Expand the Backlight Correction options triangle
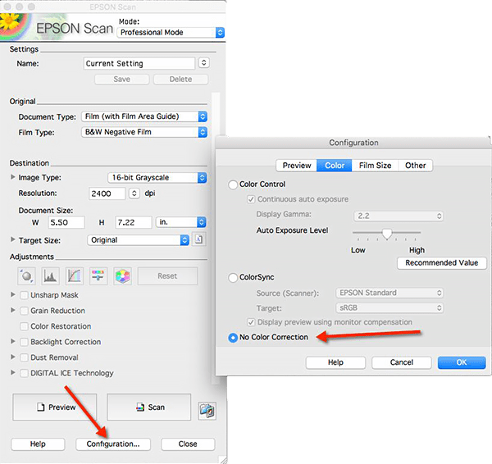 (x=13, y=341)
